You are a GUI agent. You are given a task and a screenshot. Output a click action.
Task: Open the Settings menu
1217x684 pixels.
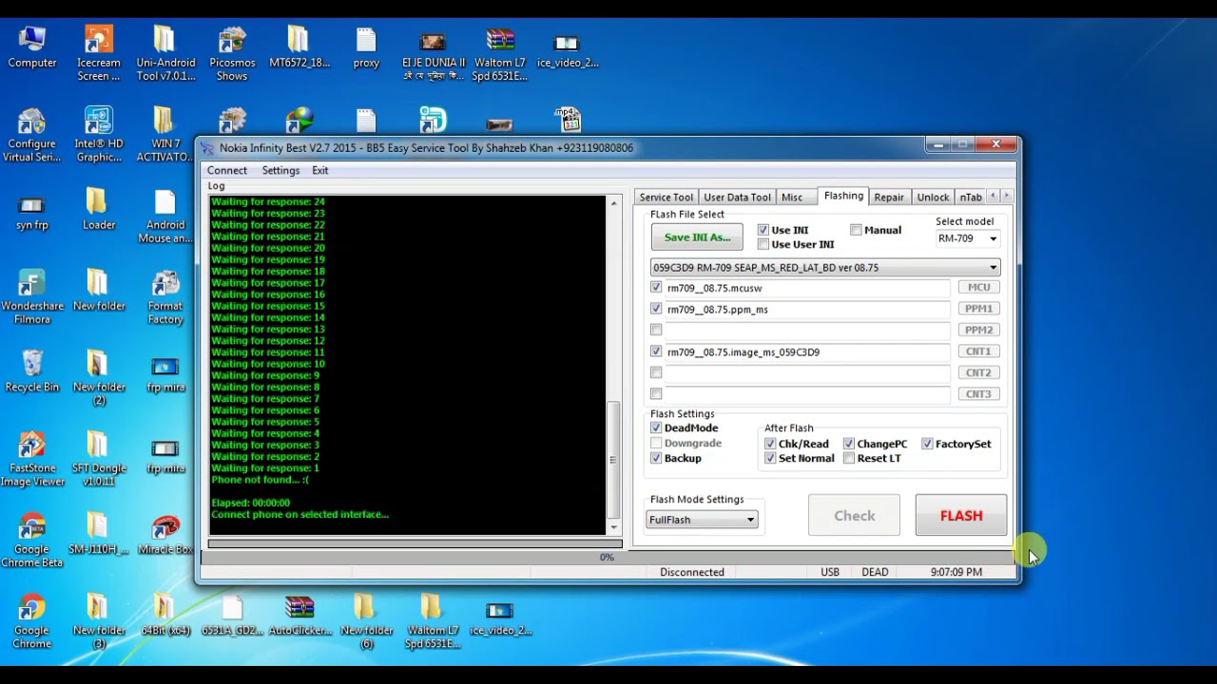[x=280, y=170]
